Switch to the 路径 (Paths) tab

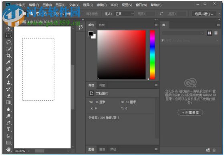[113, 149]
